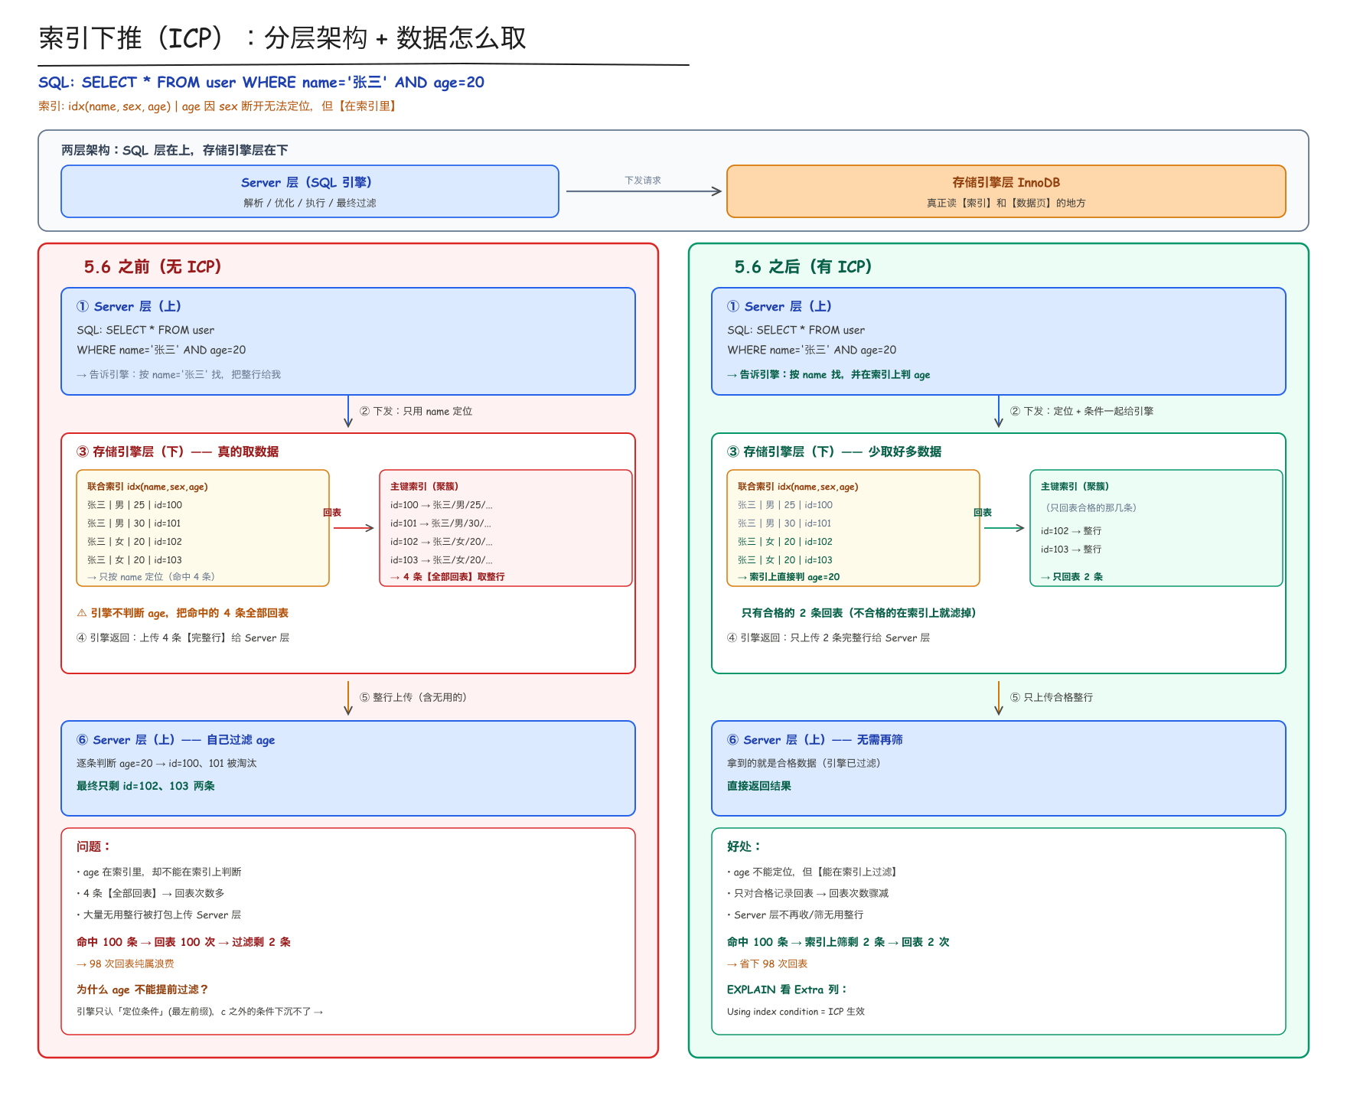Click the row 'id=101 → 张三/男/30/...'
Viewport: 1347px width, 1102px height.
pos(441,523)
